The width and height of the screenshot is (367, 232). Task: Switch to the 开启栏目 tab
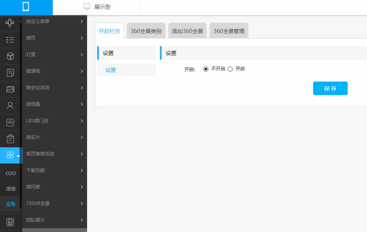point(109,31)
